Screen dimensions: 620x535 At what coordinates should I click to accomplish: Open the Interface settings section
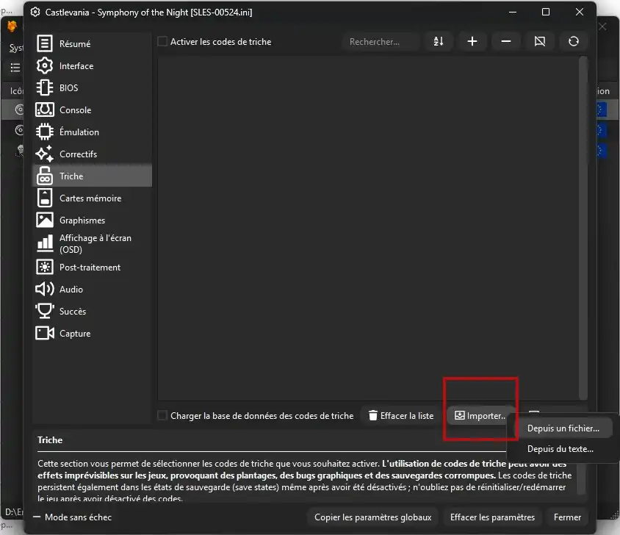(x=92, y=65)
